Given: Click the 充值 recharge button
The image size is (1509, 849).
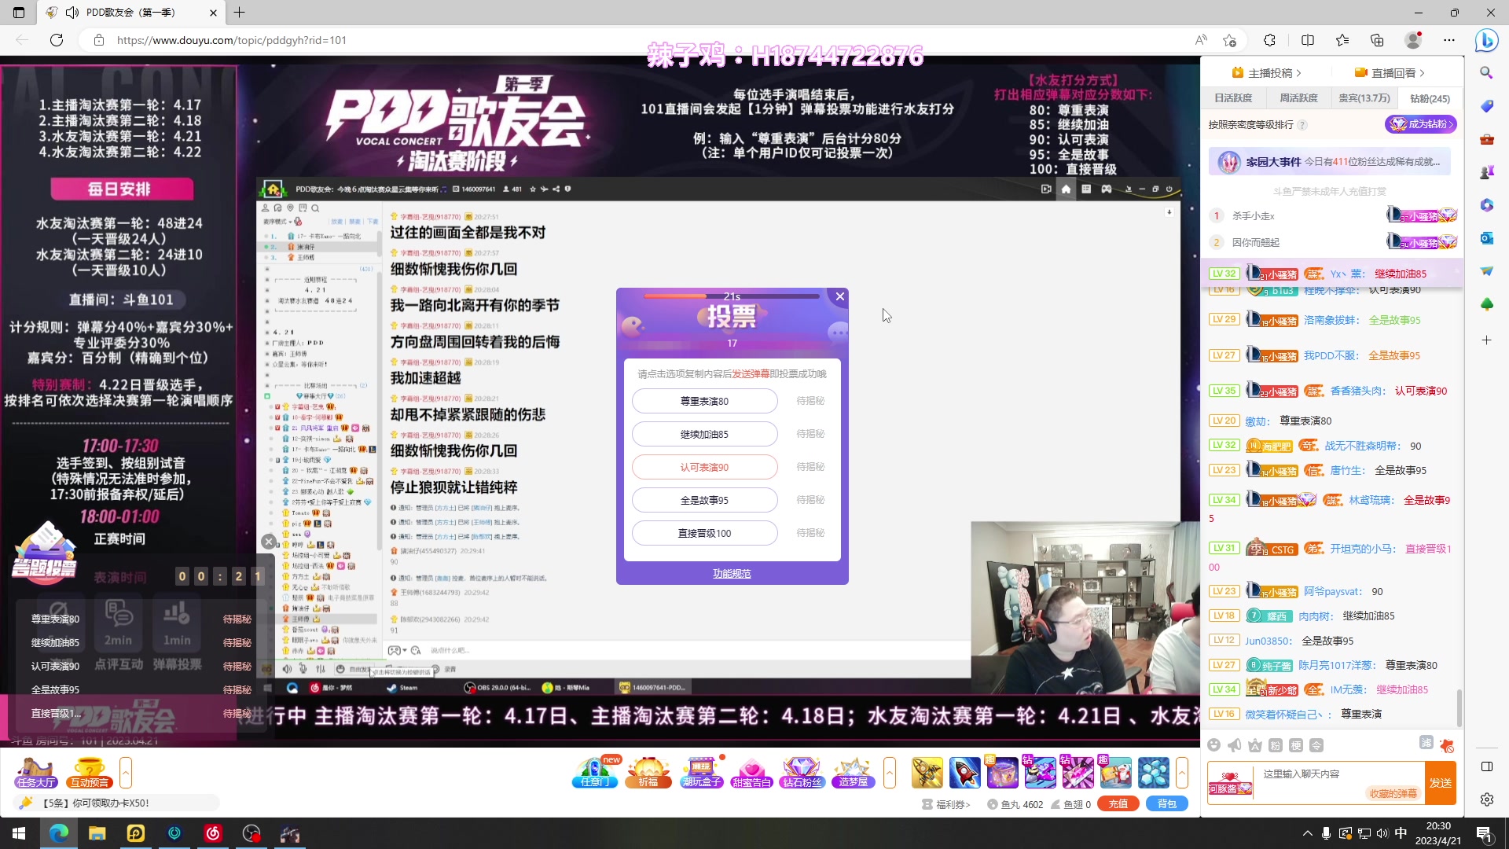Looking at the screenshot, I should [x=1118, y=804].
